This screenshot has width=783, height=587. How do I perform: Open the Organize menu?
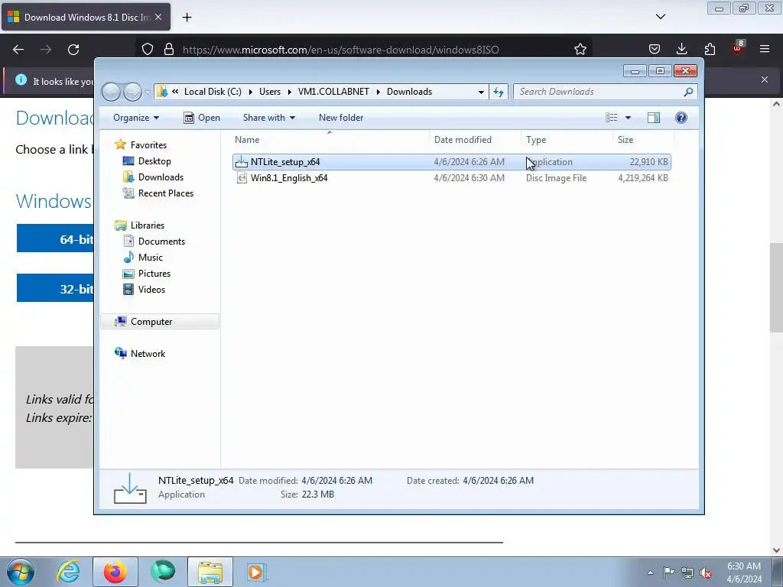tap(136, 118)
